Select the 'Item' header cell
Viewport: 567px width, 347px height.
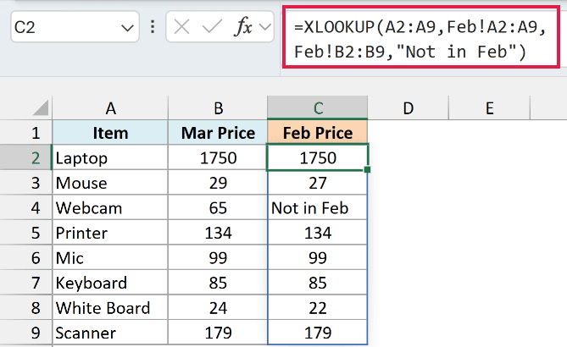pos(110,133)
